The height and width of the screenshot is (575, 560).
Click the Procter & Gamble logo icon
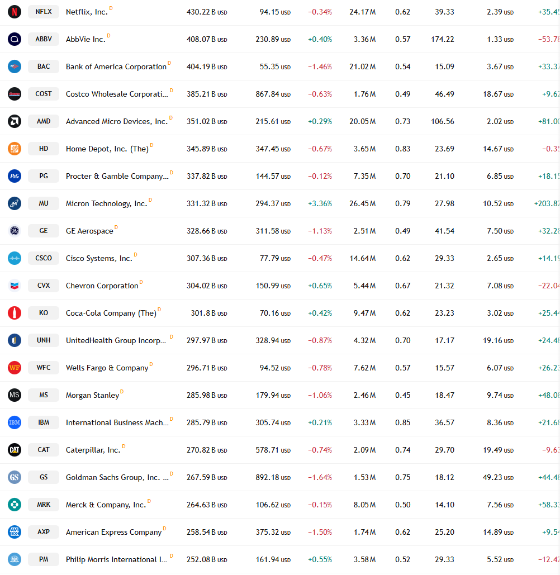tap(15, 176)
